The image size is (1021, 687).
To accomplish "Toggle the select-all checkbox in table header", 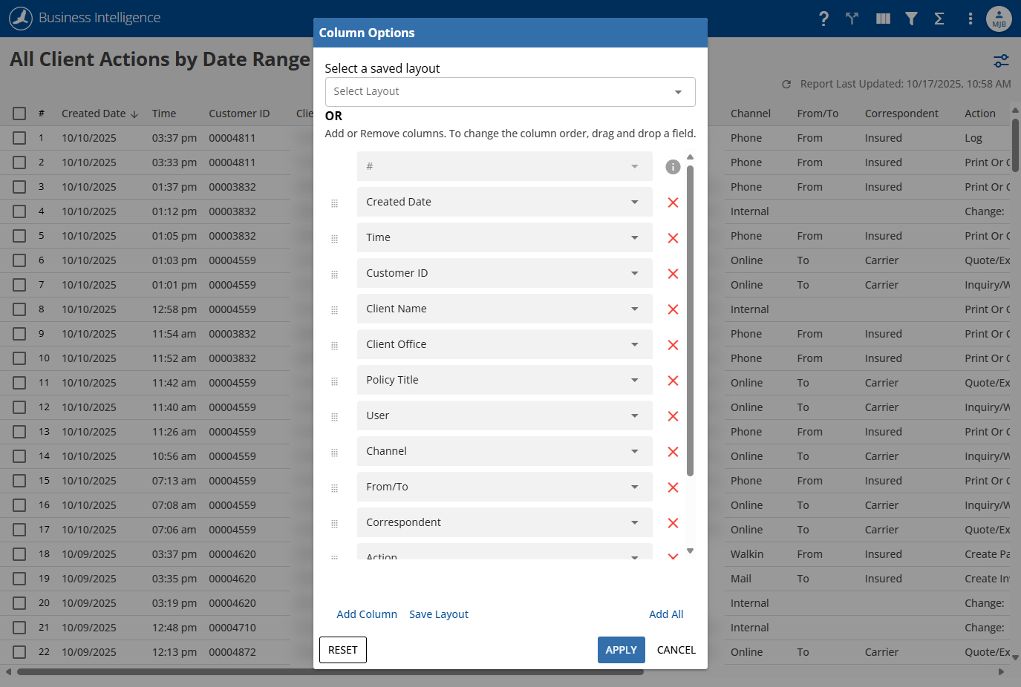I will click(19, 114).
